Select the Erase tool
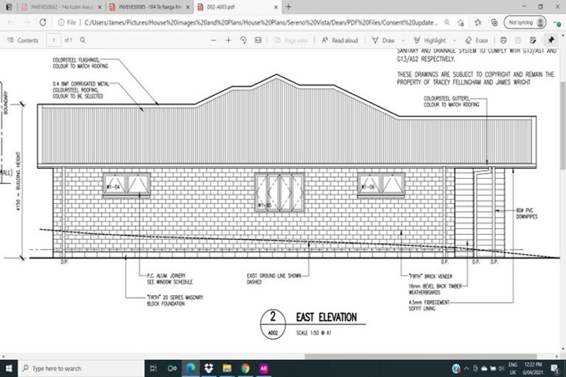566x377 pixels. pos(476,40)
